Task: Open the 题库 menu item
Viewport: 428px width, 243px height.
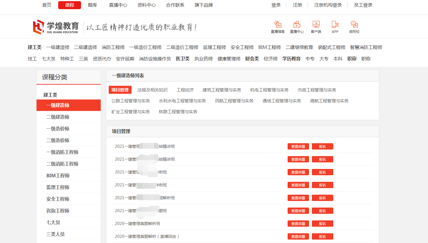Action: tap(92, 5)
